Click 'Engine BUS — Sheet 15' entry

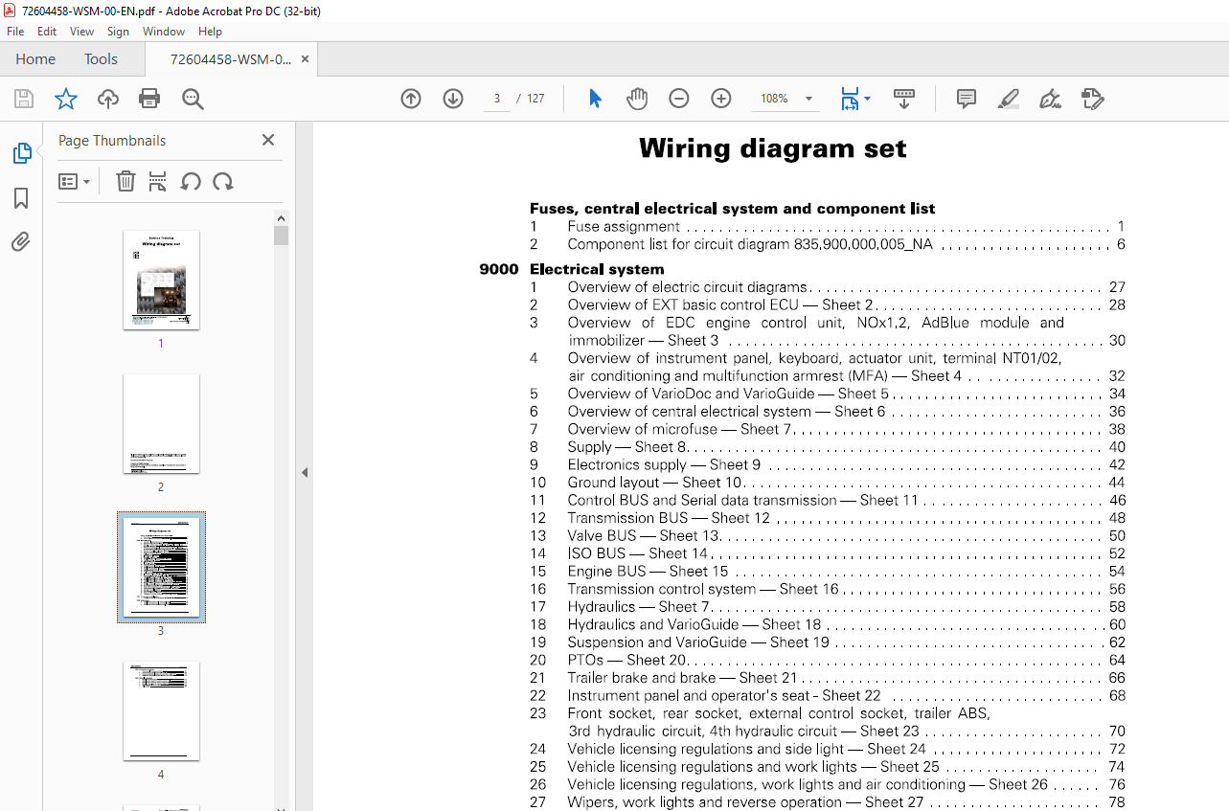648,572
